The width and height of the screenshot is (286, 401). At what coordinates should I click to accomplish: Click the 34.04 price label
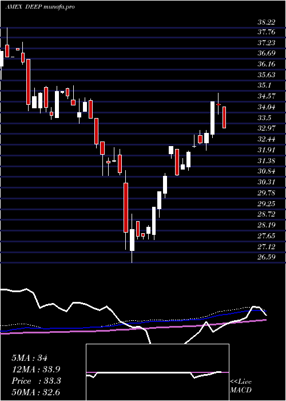267,107
